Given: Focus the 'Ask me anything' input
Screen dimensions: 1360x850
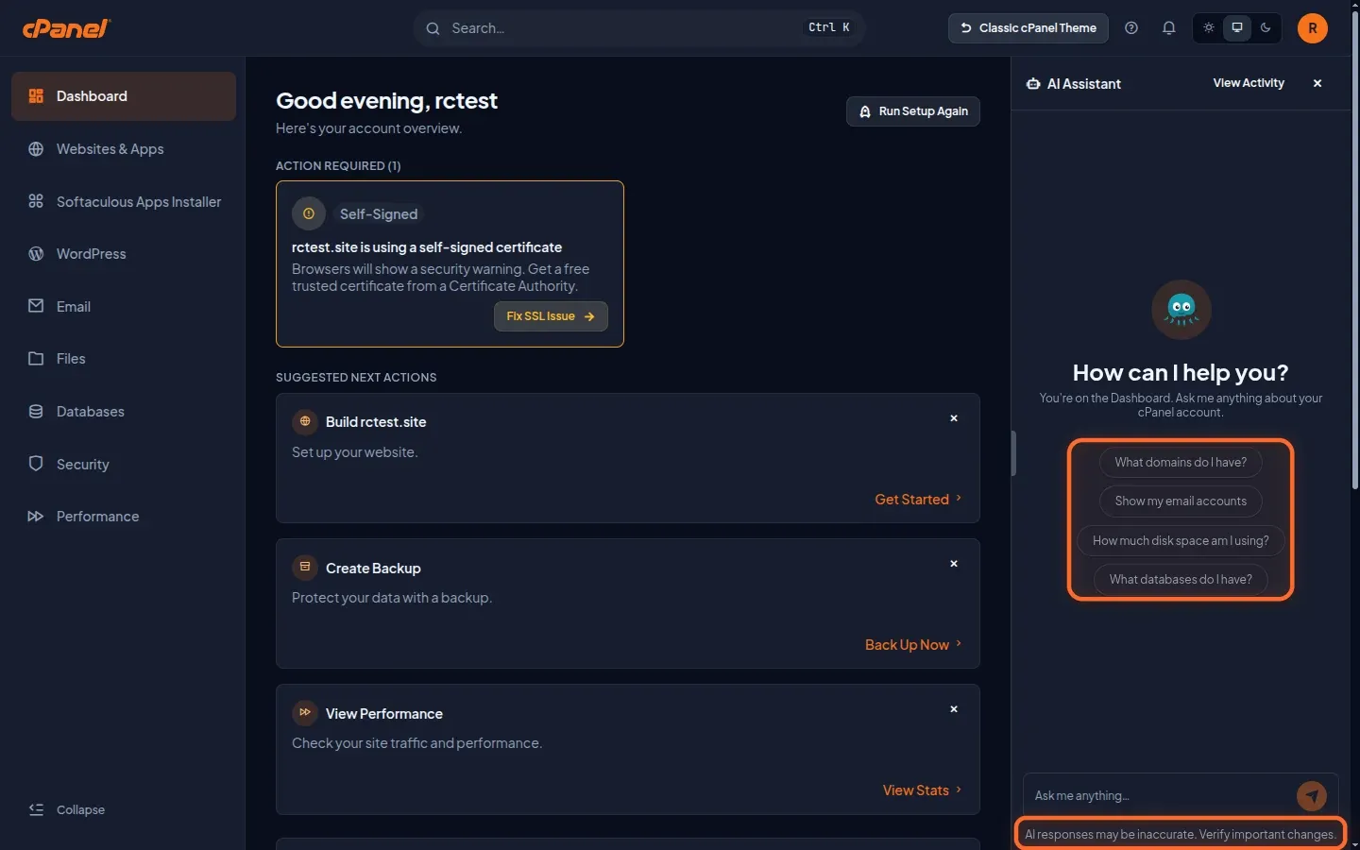Looking at the screenshot, I should [x=1160, y=796].
